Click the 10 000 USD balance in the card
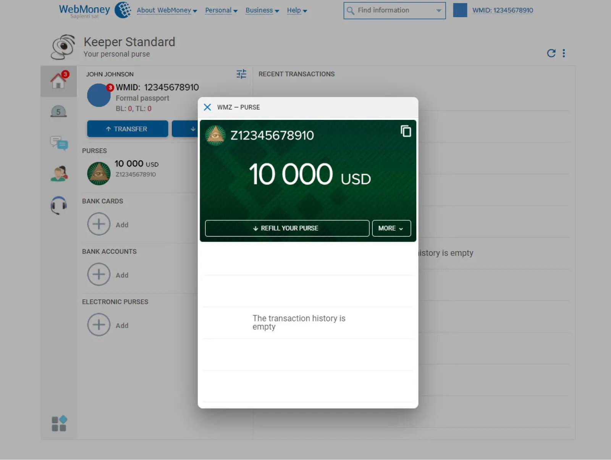This screenshot has height=460, width=611. [x=310, y=174]
